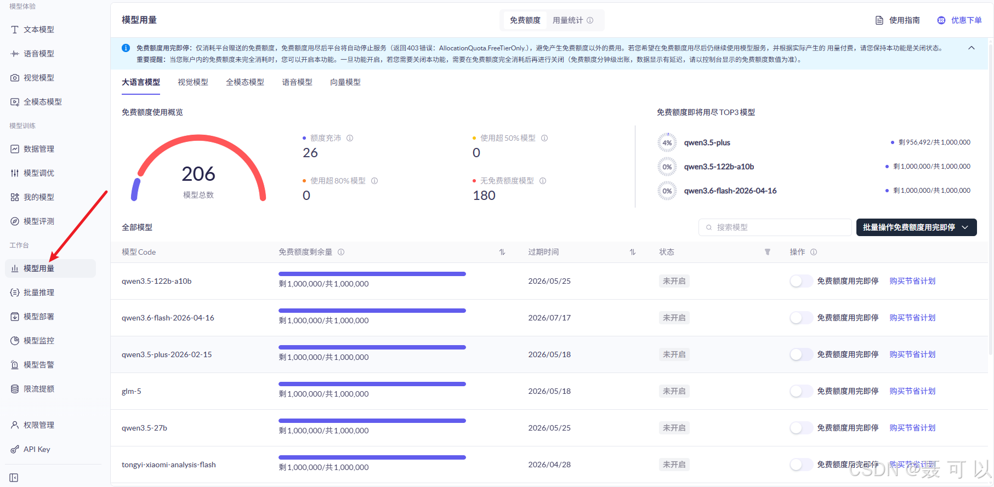Click qwen3.5-plus in TOP3 list
The image size is (994, 487).
tap(707, 142)
